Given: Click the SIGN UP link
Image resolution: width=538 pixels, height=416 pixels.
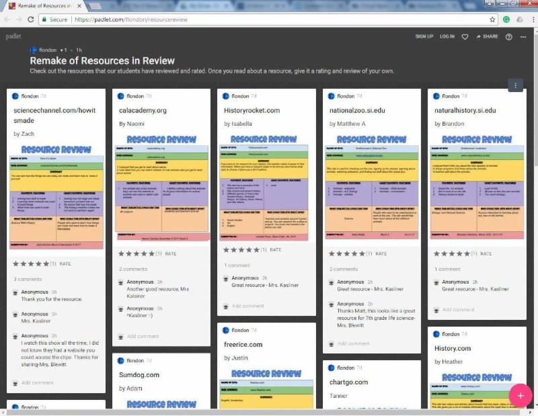Looking at the screenshot, I should [x=424, y=36].
